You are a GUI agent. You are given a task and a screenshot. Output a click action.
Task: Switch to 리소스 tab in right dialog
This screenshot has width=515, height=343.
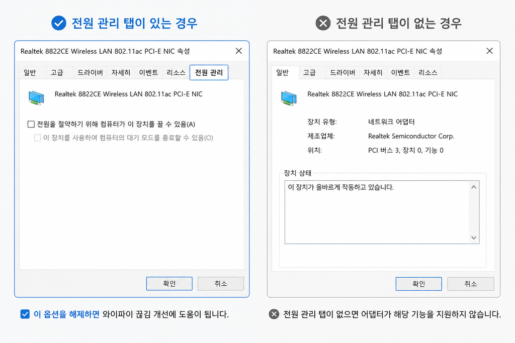click(428, 72)
